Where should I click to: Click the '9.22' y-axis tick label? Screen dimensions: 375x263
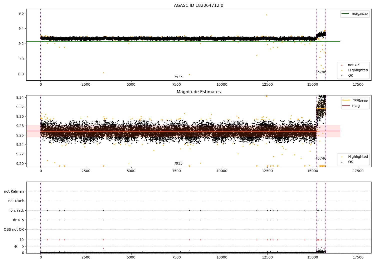[20, 154]
